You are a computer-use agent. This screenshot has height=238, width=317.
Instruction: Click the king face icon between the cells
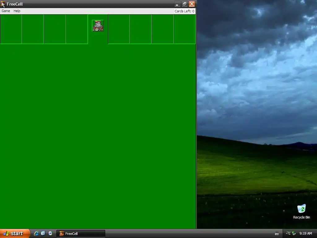[x=98, y=26]
